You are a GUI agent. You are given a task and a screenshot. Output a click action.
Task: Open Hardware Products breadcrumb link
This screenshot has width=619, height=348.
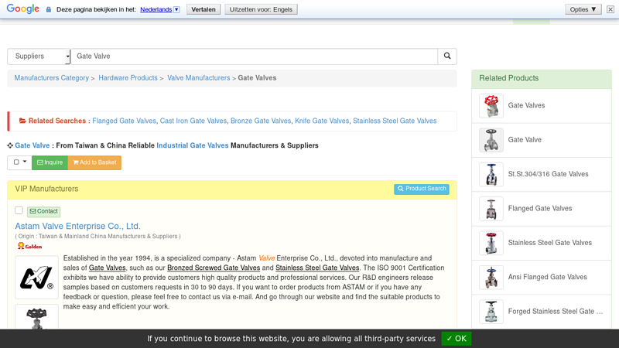click(128, 78)
